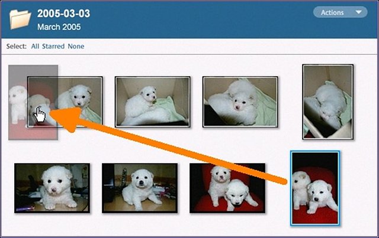Select photo of puppy on green blanket
Screen dimensions: 379x238
[x=151, y=102]
